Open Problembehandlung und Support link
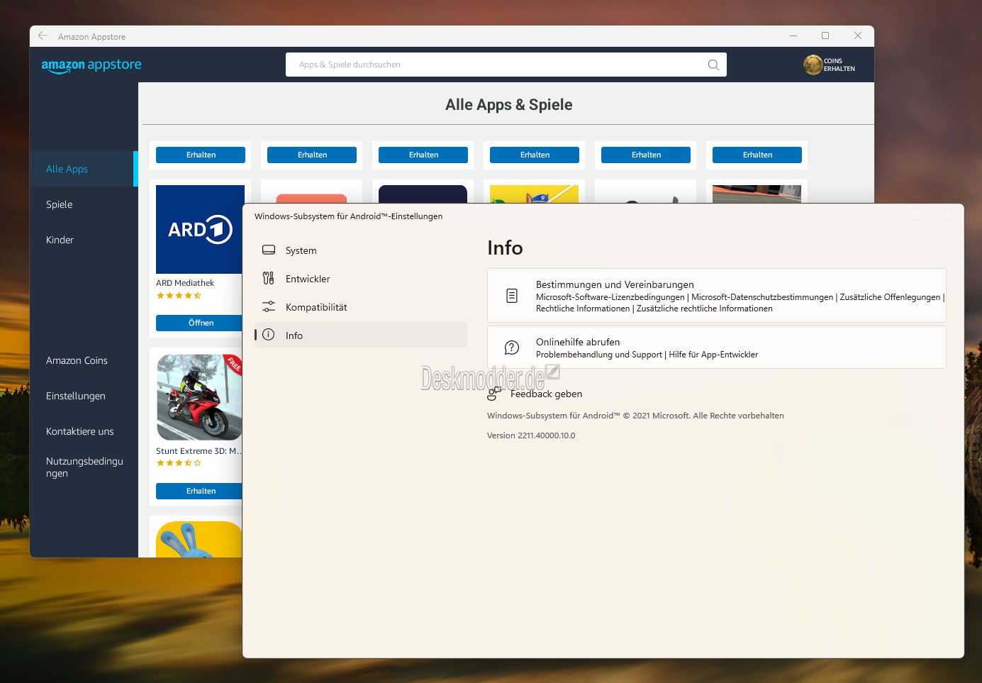 [x=599, y=355]
